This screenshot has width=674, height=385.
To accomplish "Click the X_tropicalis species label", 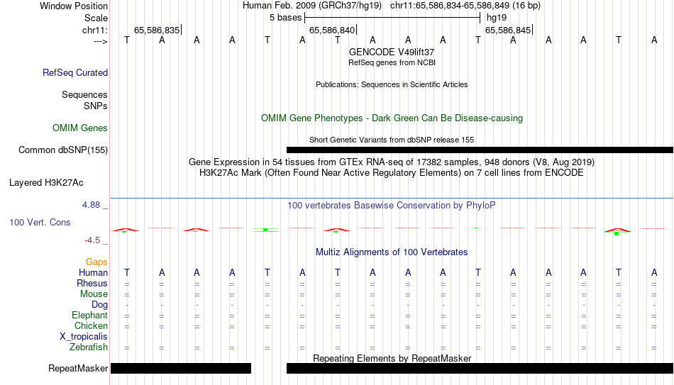I will point(84,337).
